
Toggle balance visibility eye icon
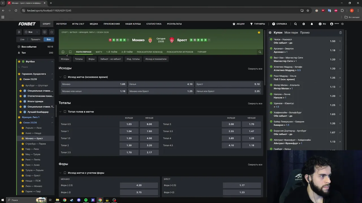342,24
